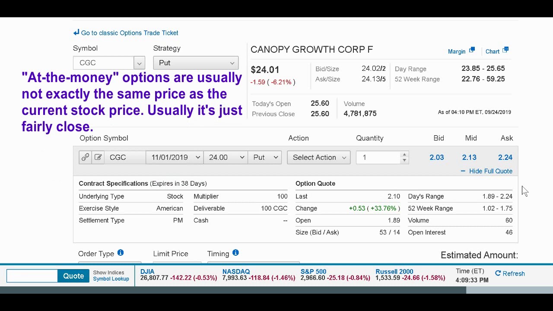Click the Quantity input field

(x=379, y=157)
